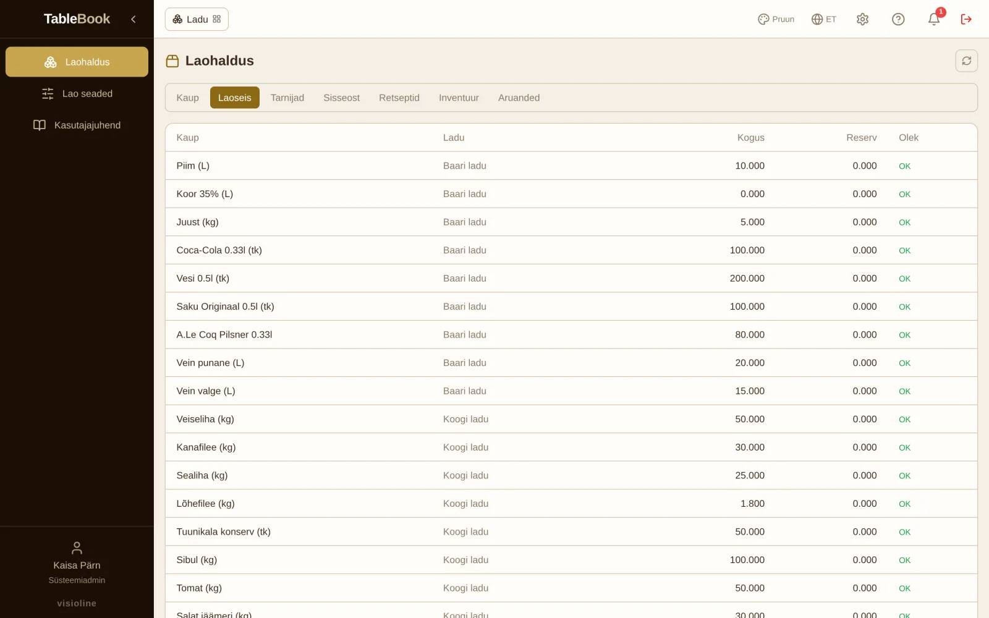Click OK status of Piim row
Viewport: 989px width, 618px height.
[x=904, y=166]
